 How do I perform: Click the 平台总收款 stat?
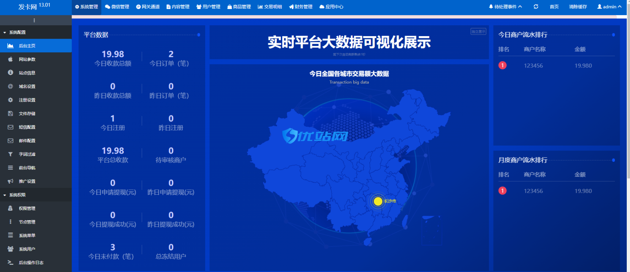point(113,155)
